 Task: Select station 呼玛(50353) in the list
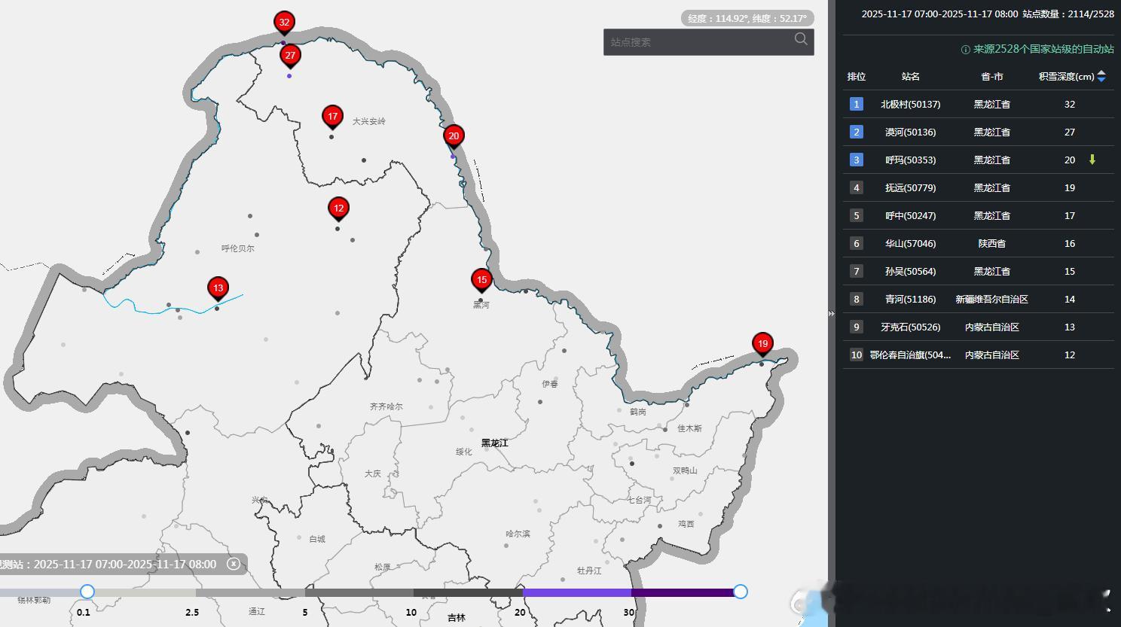tap(911, 160)
